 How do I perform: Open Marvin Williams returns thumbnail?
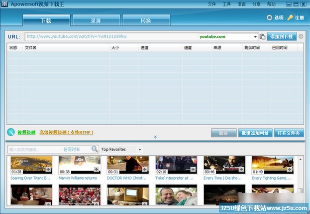[80, 165]
